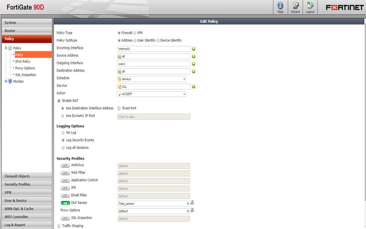Open IPv6 Policy in tree
The width and height of the screenshot is (366, 229).
click(23, 61)
